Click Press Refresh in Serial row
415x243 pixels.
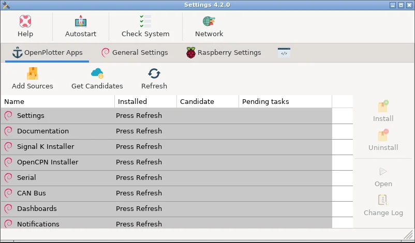tap(139, 177)
